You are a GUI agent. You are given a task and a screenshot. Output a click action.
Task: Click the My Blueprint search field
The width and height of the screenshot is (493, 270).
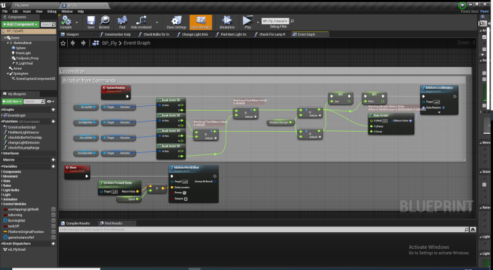(35, 101)
